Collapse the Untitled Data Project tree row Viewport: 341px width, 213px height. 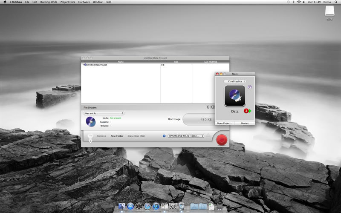point(83,65)
